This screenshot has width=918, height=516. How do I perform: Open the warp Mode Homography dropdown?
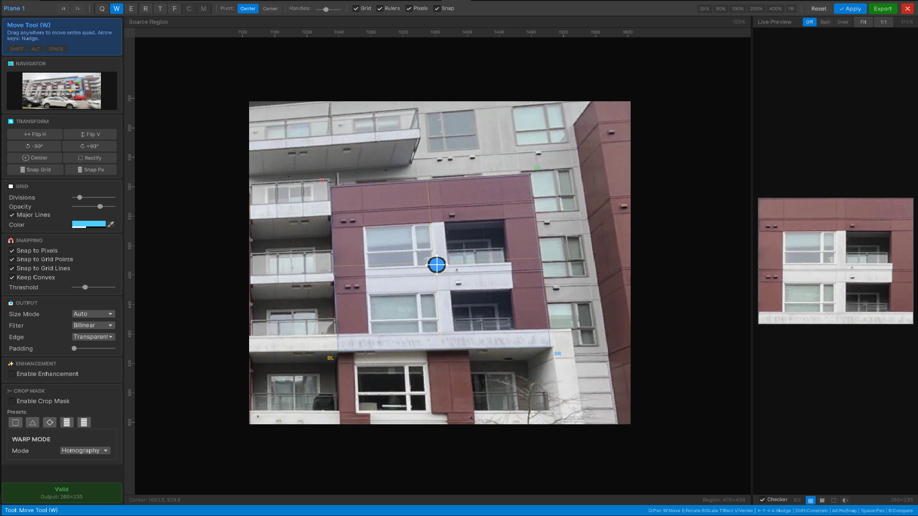[85, 451]
